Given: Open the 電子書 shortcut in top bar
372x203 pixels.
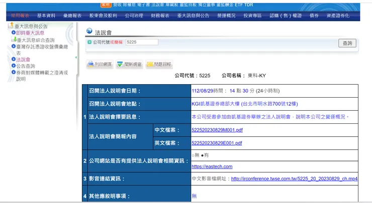Looking at the screenshot, I should coord(143,5).
